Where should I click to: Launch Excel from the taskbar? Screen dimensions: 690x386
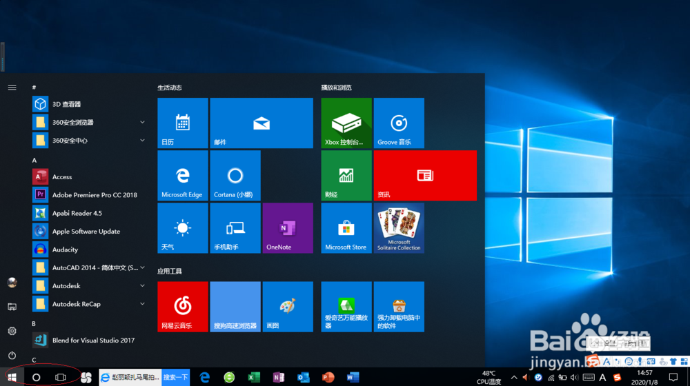pyautogui.click(x=254, y=377)
